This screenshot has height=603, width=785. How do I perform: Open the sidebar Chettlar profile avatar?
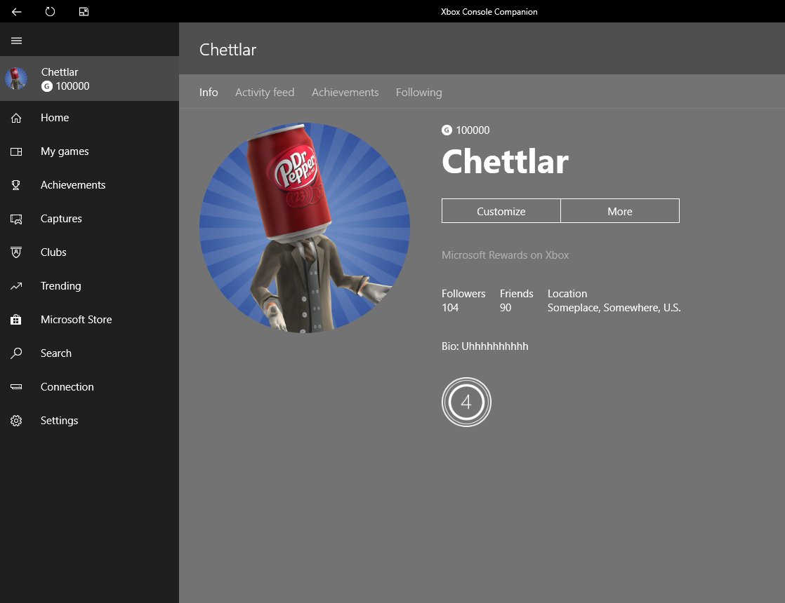pos(16,79)
